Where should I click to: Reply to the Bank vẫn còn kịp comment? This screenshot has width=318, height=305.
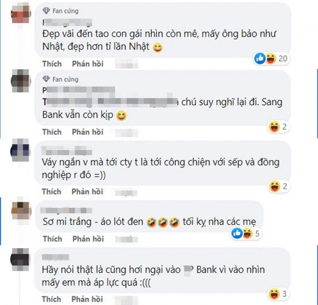click(x=88, y=132)
